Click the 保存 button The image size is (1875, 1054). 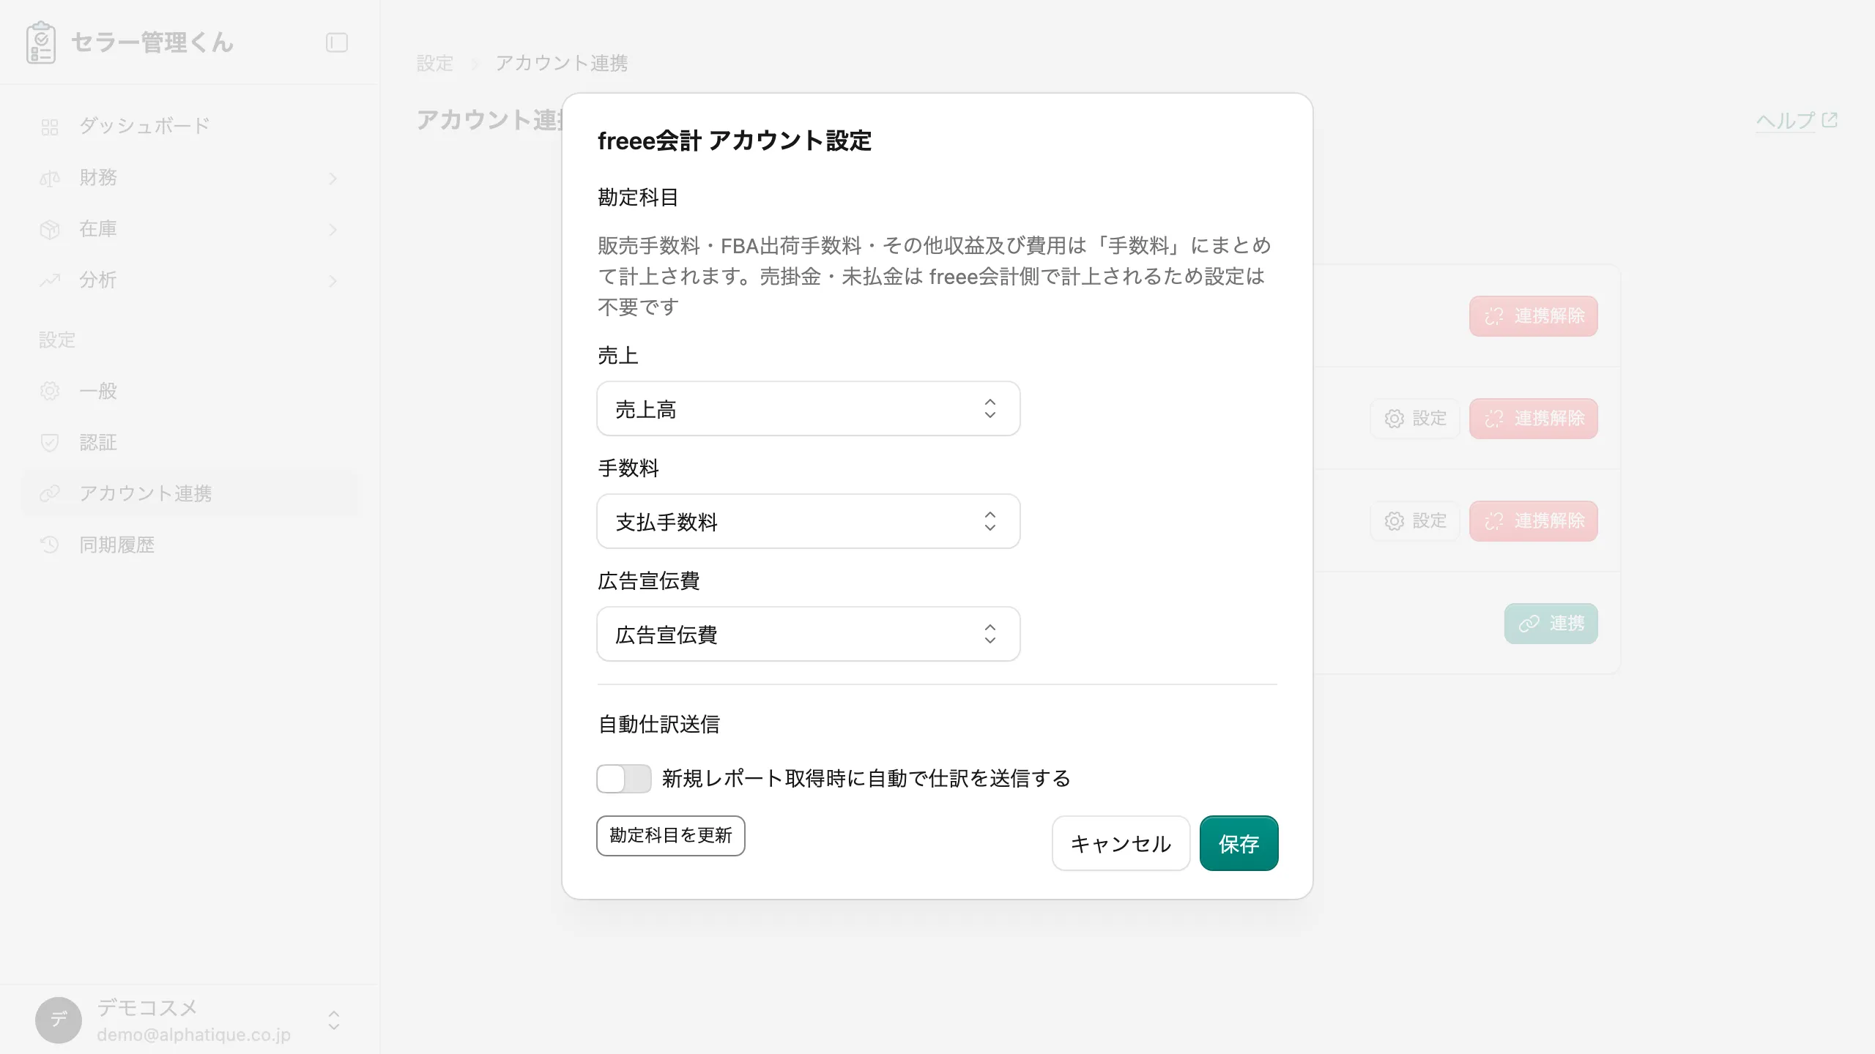[1239, 843]
